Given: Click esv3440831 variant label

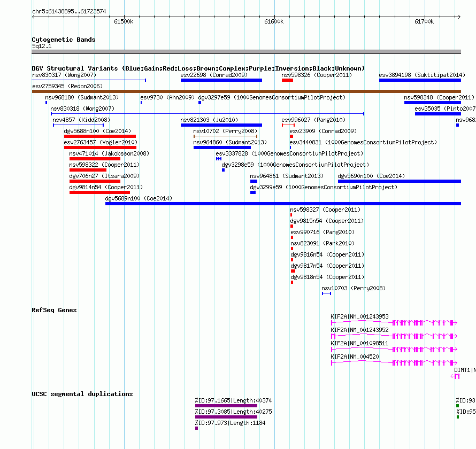Looking at the screenshot, I should pos(363,142).
